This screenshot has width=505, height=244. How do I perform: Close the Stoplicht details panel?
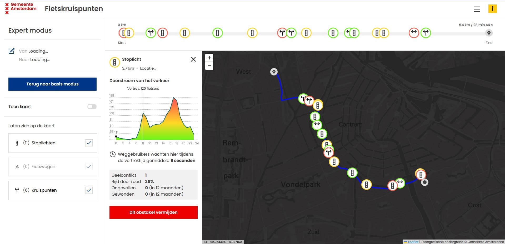[193, 59]
